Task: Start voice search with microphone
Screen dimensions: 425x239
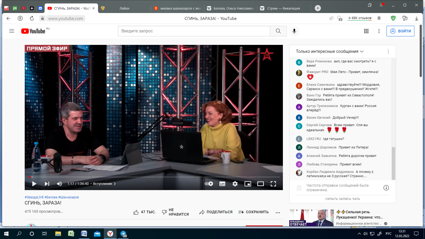Action: [294, 31]
